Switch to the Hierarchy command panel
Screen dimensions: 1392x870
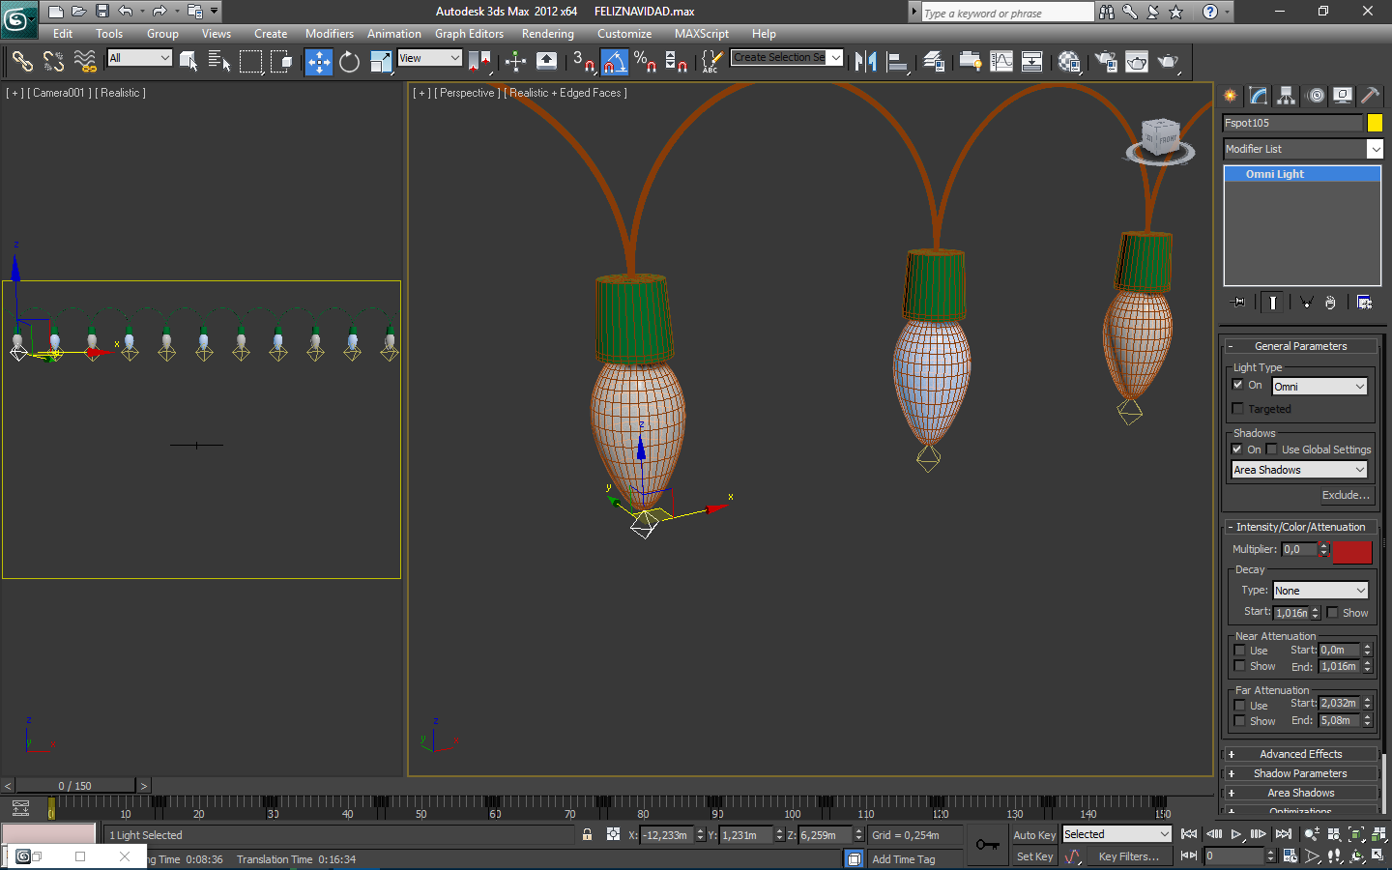click(1286, 95)
